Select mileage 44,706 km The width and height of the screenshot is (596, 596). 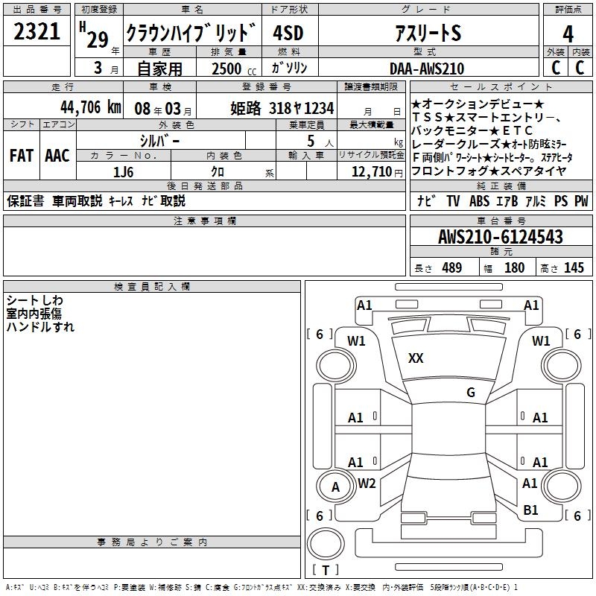[91, 107]
